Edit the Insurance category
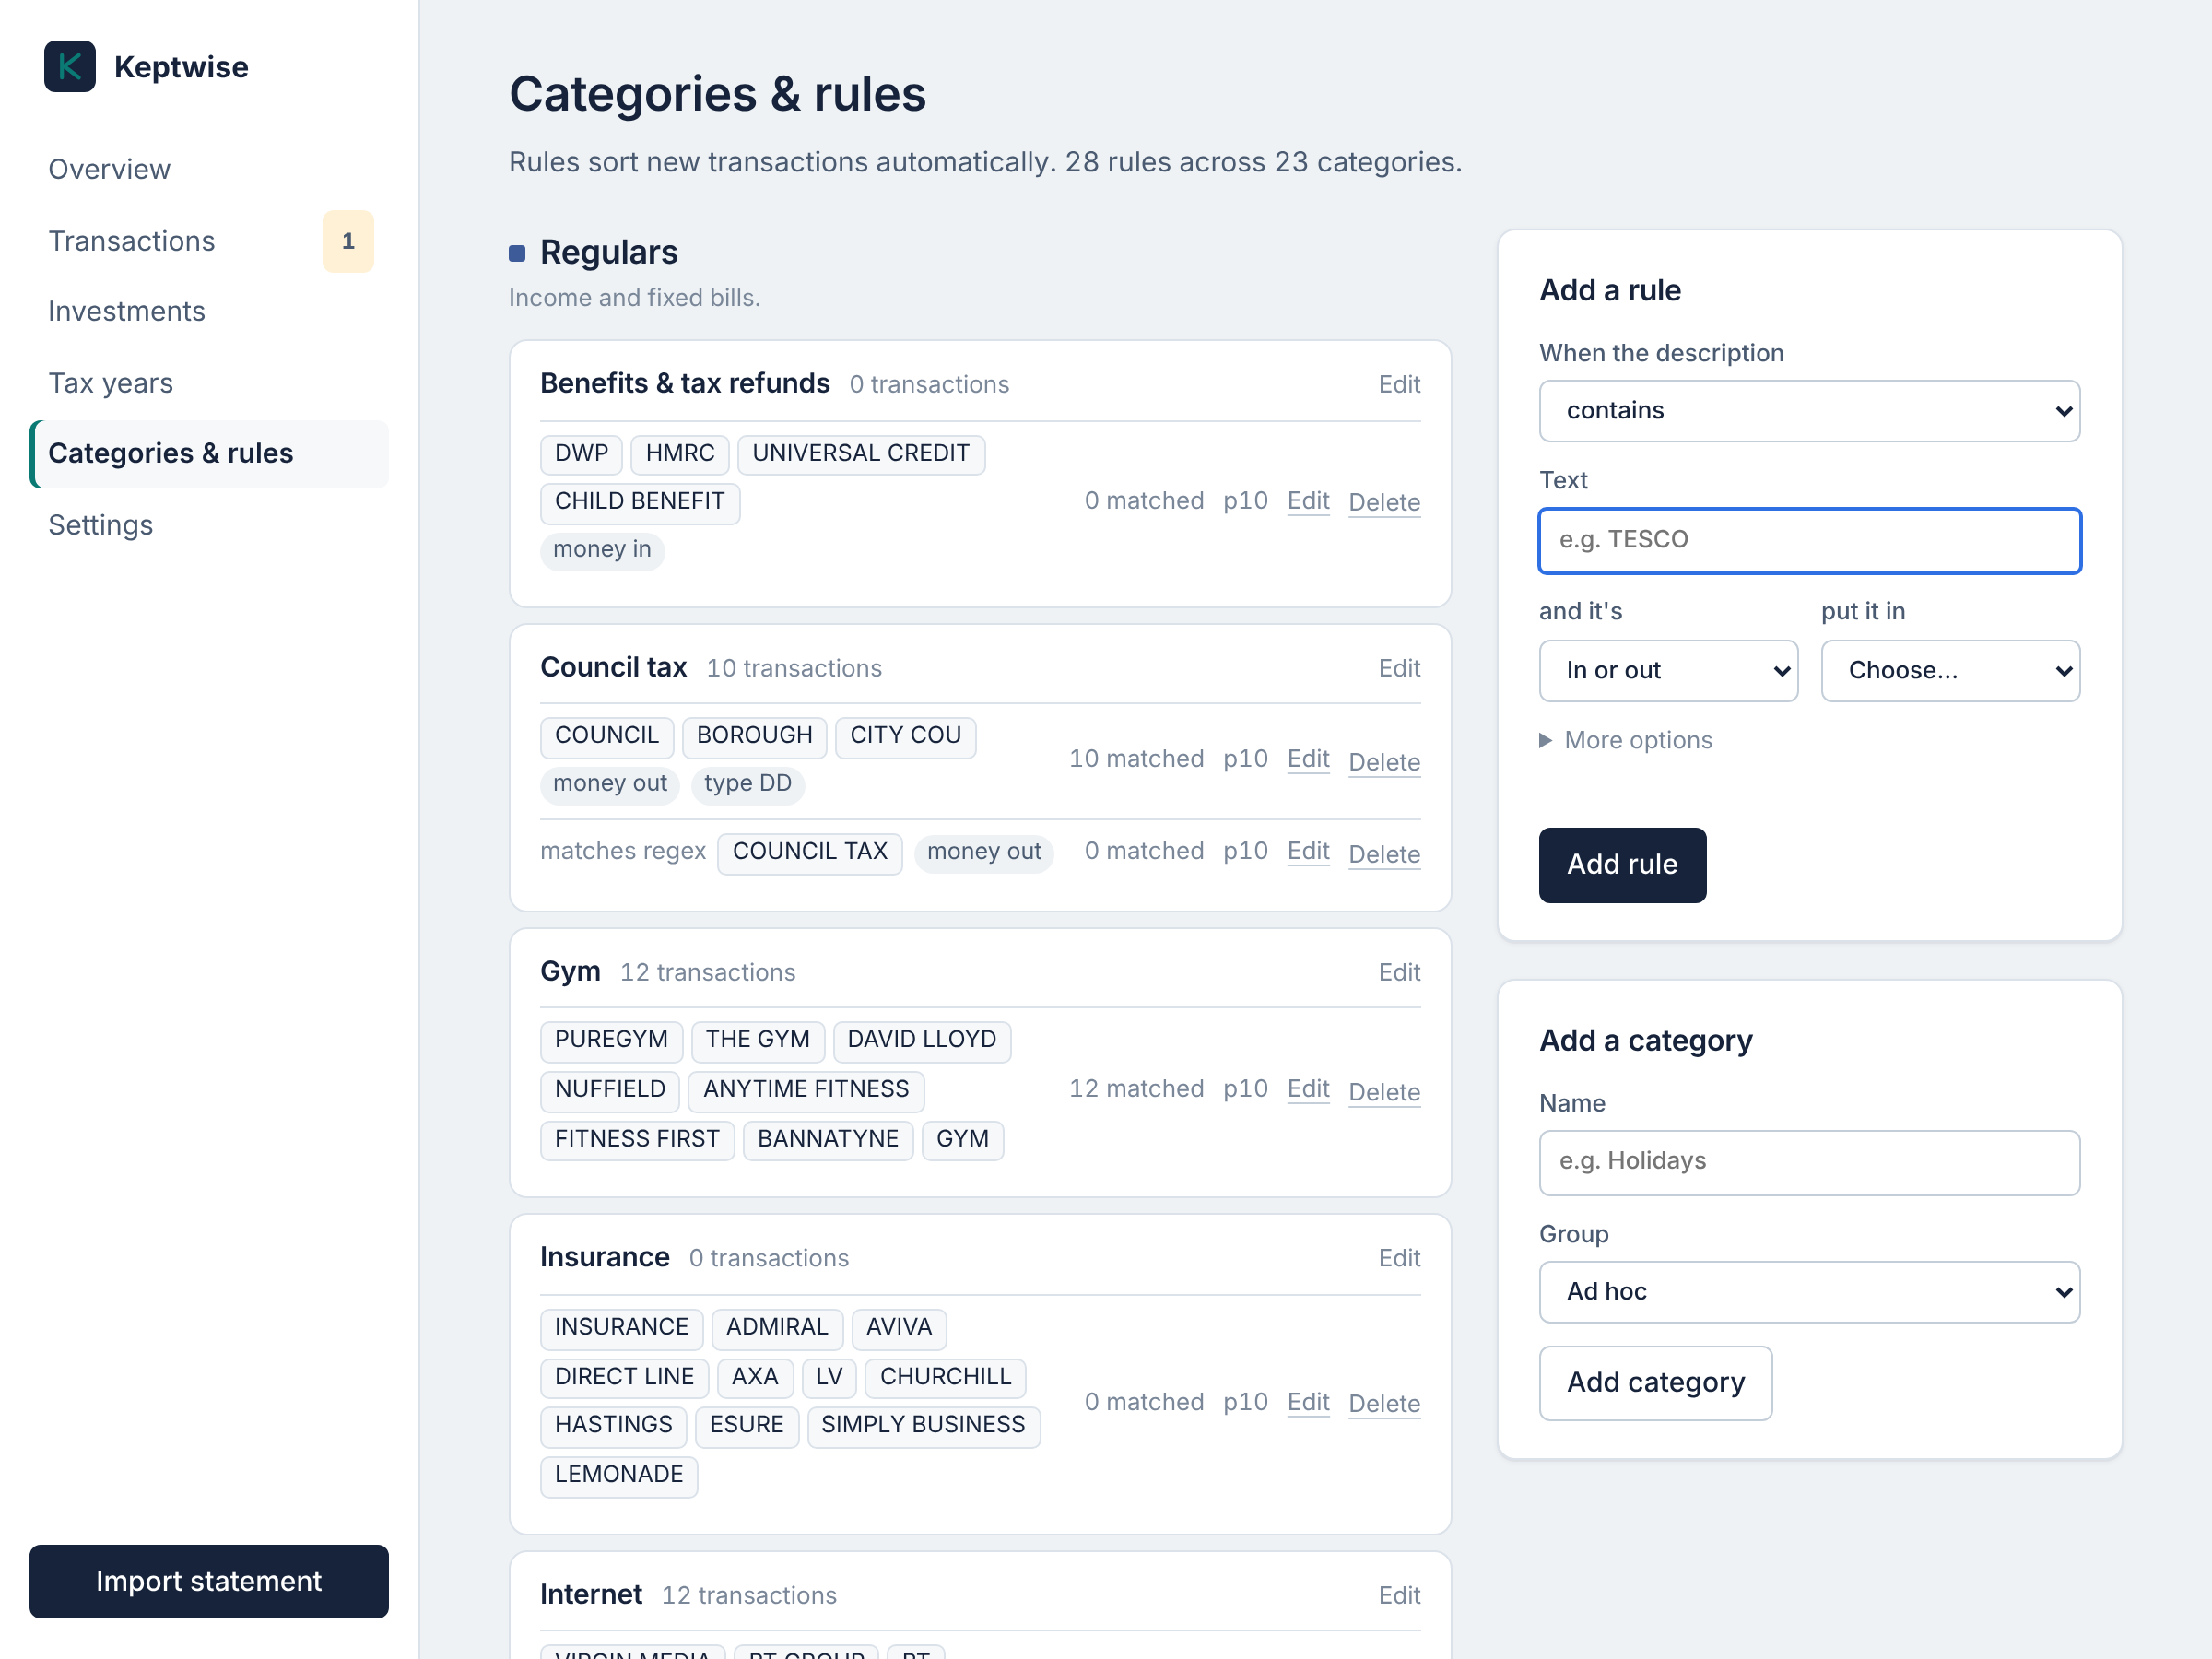2212x1659 pixels. tap(1399, 1258)
